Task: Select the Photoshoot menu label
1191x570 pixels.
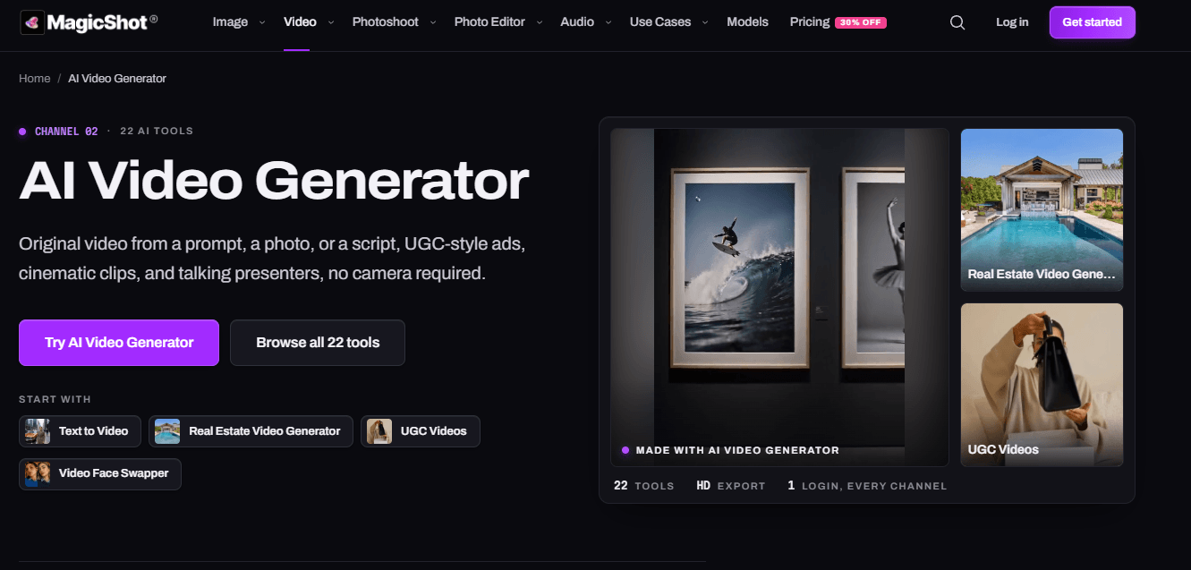Action: coord(386,22)
